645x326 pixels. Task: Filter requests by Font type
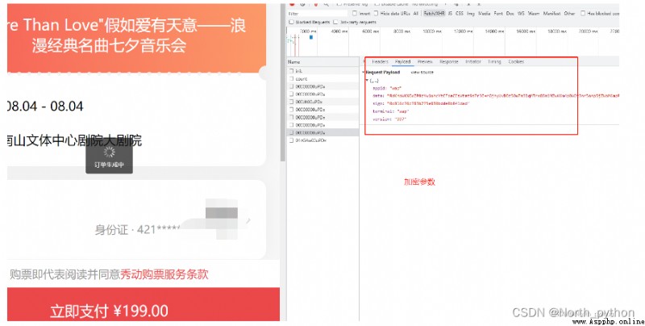tap(498, 14)
